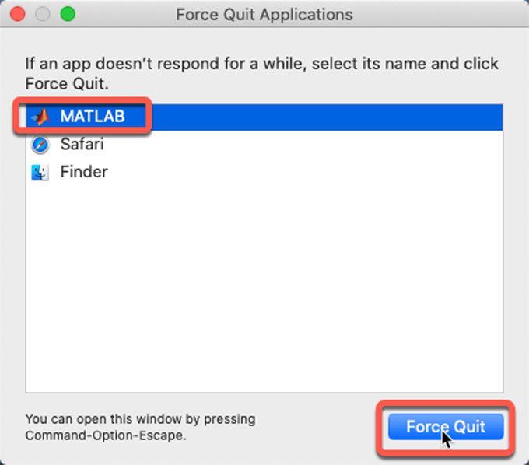Click the blue highlighted area beside MATLAB
This screenshot has height=465, width=529.
[324, 117]
